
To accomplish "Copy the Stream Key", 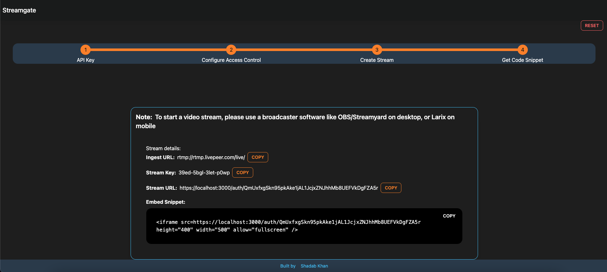I will point(242,173).
